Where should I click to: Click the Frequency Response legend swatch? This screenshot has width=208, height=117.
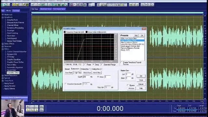[65, 32]
